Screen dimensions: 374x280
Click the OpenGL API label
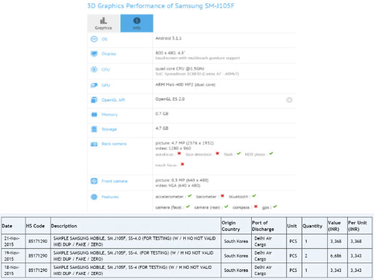pos(113,100)
